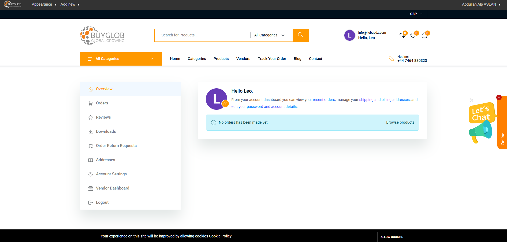Click the BUYGLOB main logo
Viewport: 507px width, 242px height.
[102, 35]
